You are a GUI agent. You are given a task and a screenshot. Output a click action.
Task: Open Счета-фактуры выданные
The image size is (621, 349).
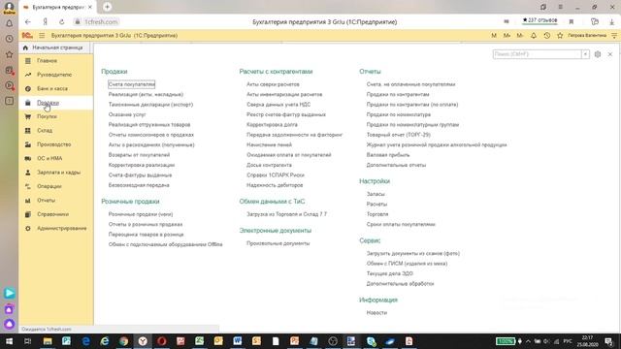click(140, 175)
